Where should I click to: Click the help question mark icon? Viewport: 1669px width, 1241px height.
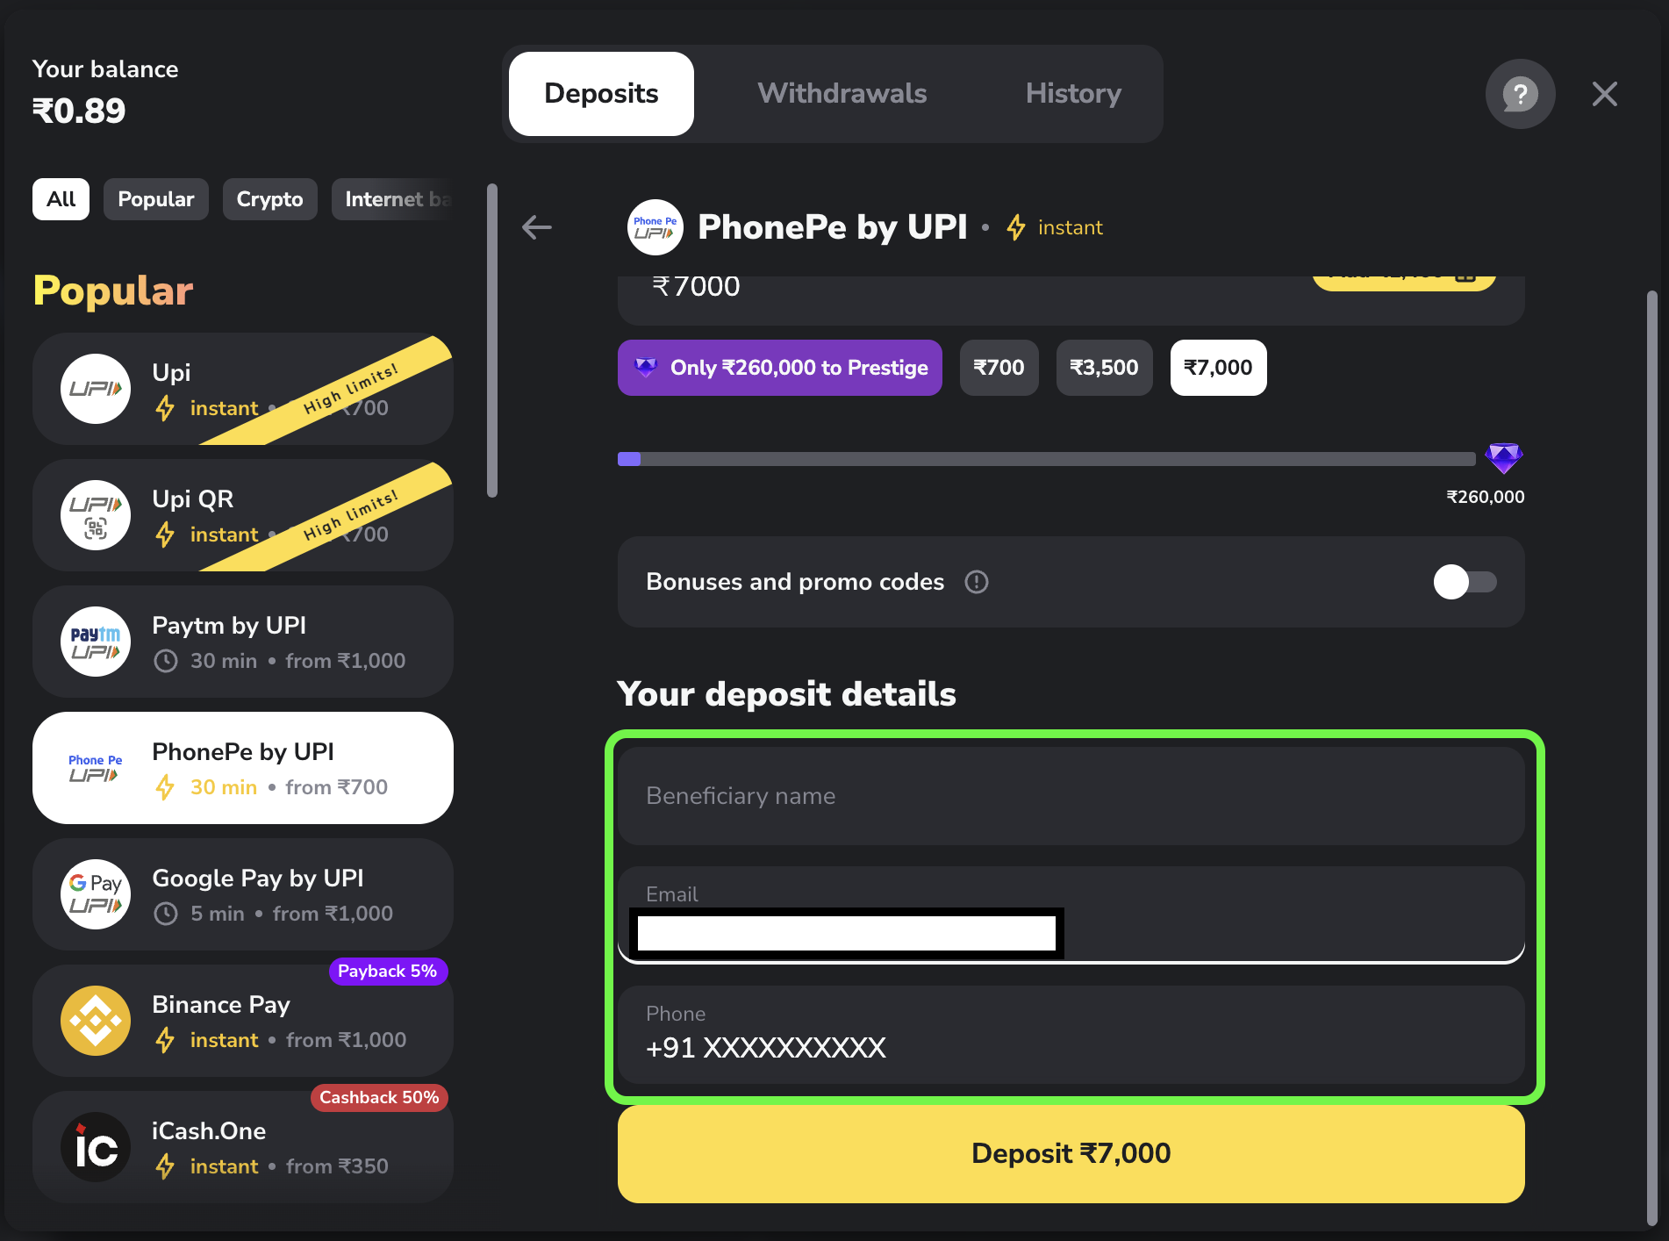tap(1520, 94)
